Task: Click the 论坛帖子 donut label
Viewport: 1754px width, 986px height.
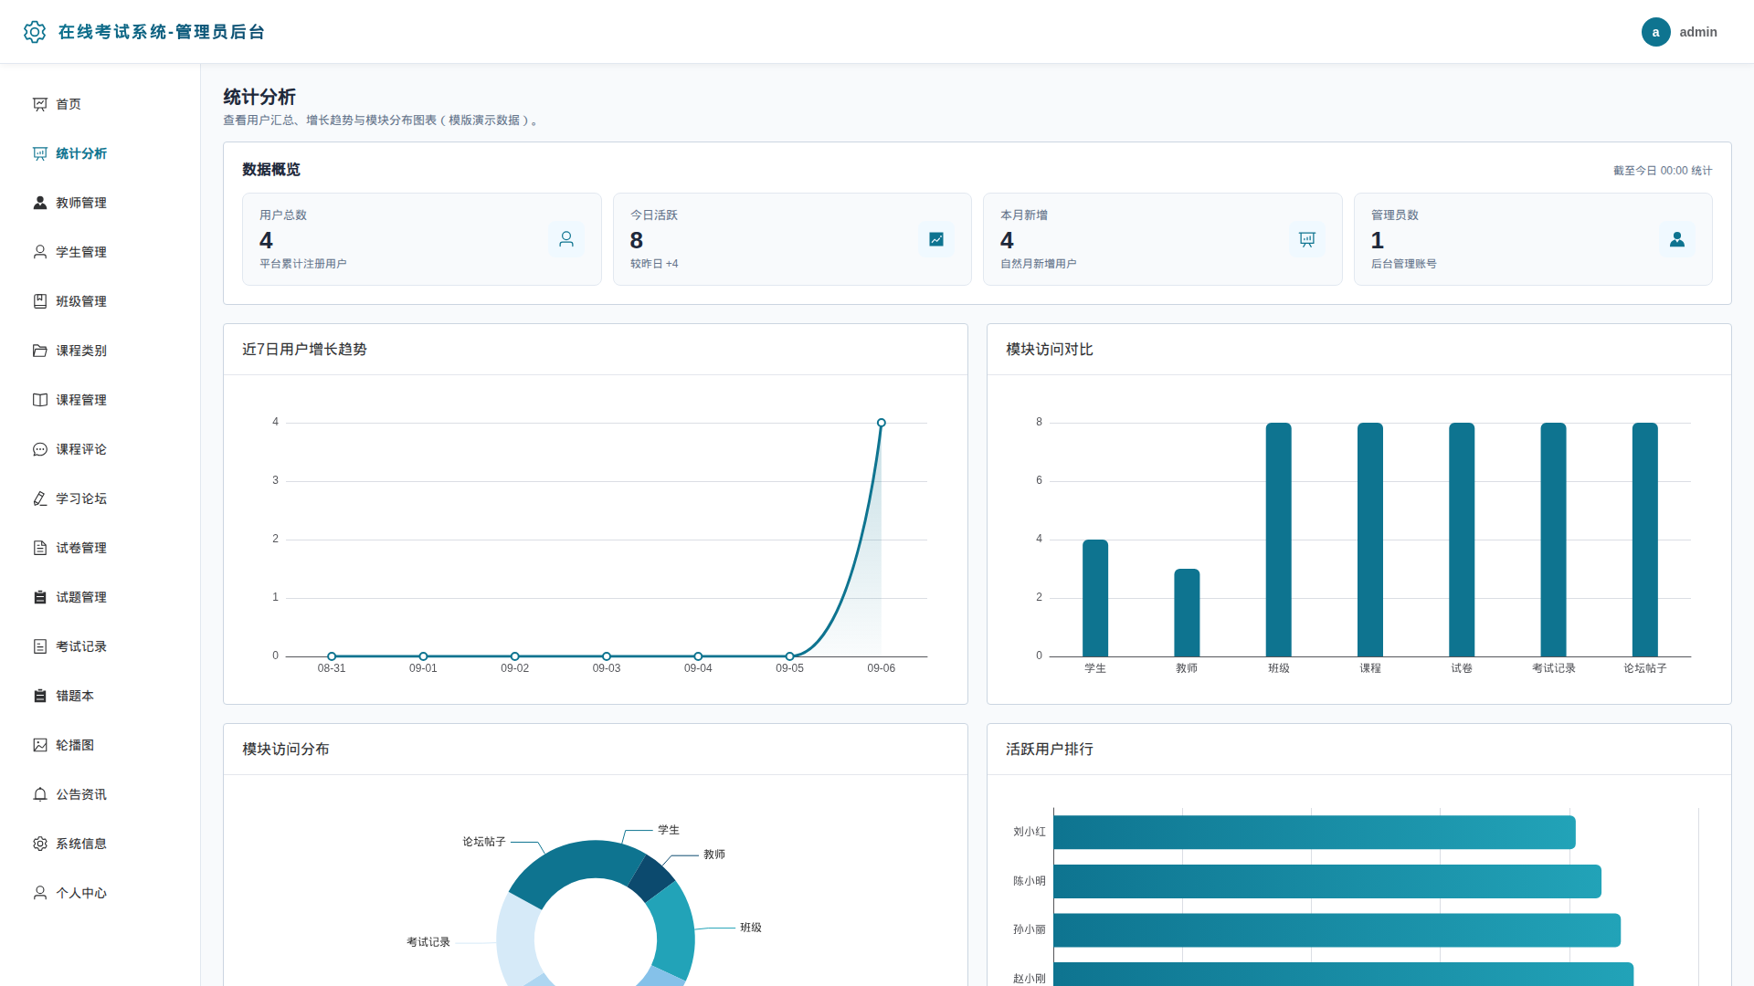Action: coord(484,842)
